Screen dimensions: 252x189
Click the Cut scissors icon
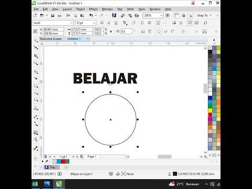tap(68, 15)
